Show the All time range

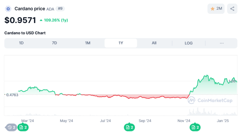[x=154, y=43]
